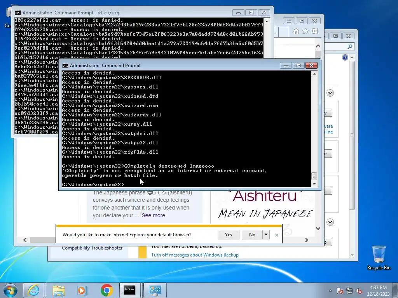The image size is (398, 298).
Task: Click the Action Center scrollbar down arrow
Action: pyautogui.click(x=352, y=255)
